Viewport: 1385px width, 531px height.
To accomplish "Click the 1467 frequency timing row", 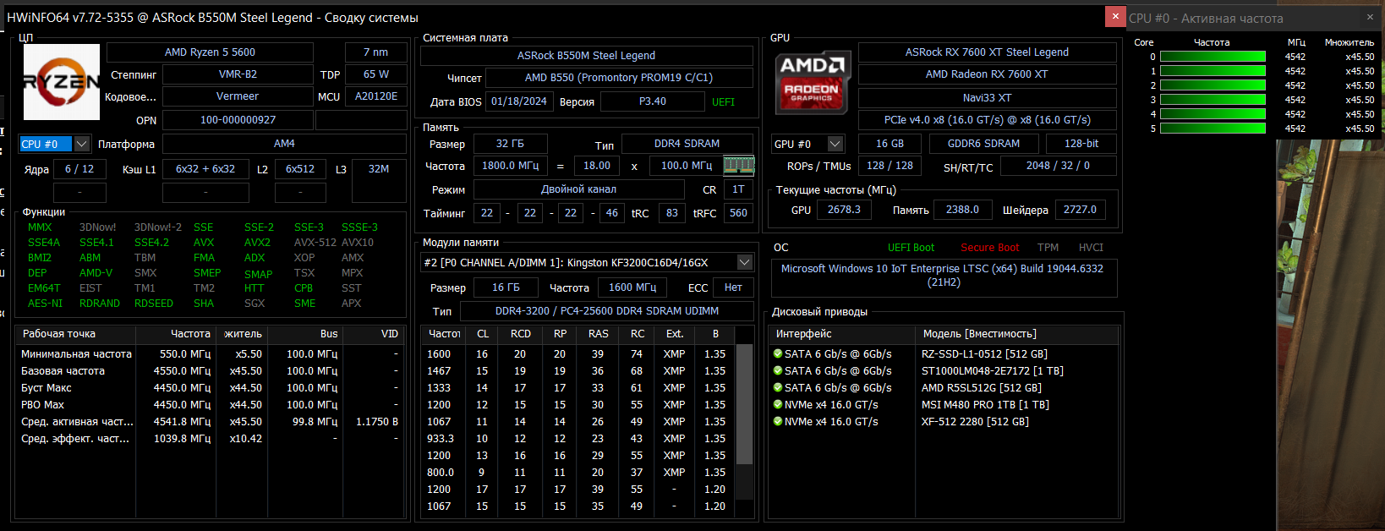I will coord(578,371).
